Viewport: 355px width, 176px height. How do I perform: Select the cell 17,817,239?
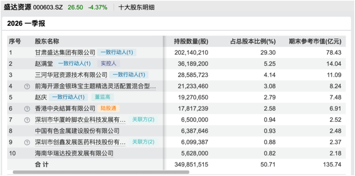tap(193, 108)
